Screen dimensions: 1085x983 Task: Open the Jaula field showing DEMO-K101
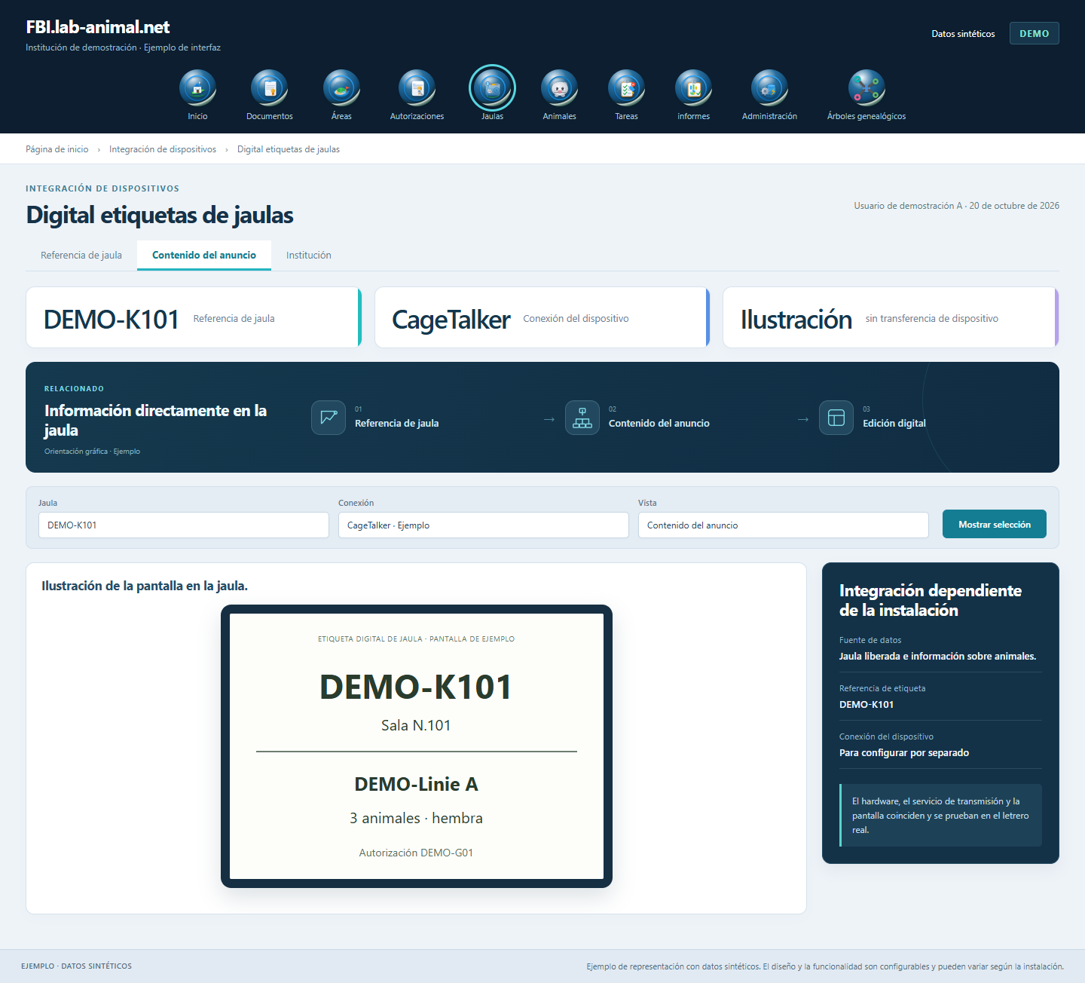(184, 525)
